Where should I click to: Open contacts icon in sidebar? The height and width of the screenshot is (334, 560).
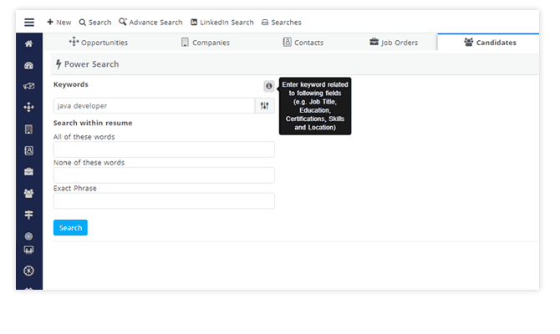click(x=29, y=150)
